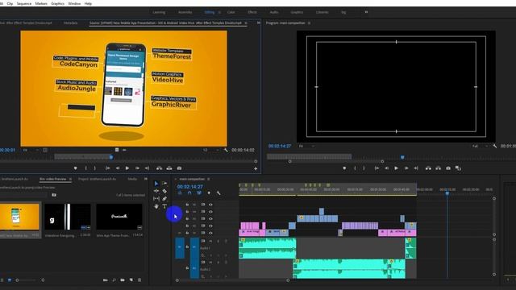Switch to Color workspace tab
Image resolution: width=516 pixels, height=290 pixels.
coord(231,12)
